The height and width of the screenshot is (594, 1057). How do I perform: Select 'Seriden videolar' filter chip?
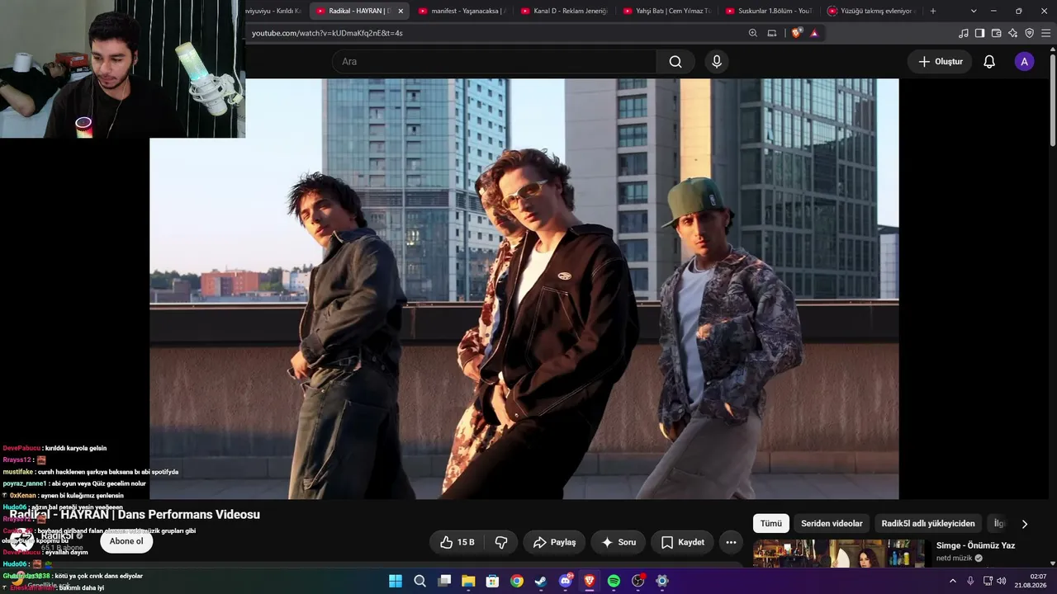point(832,524)
